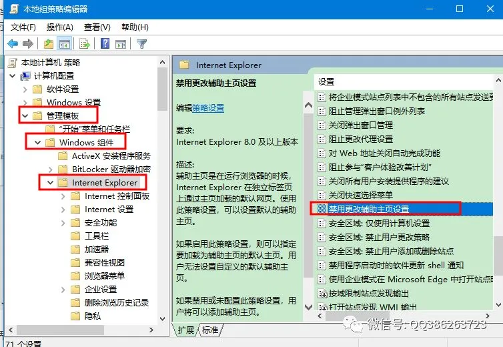Click the tree pane scroll-up arrow

coord(162,62)
